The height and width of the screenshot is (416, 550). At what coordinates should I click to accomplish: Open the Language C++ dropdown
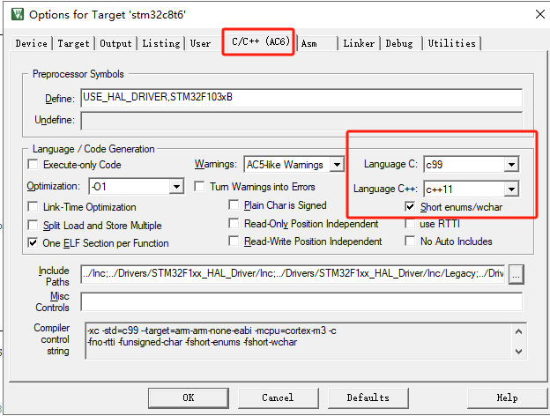511,189
